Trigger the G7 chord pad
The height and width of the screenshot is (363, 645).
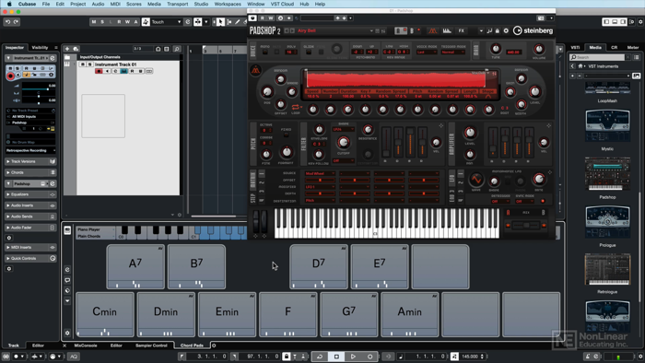coord(349,314)
